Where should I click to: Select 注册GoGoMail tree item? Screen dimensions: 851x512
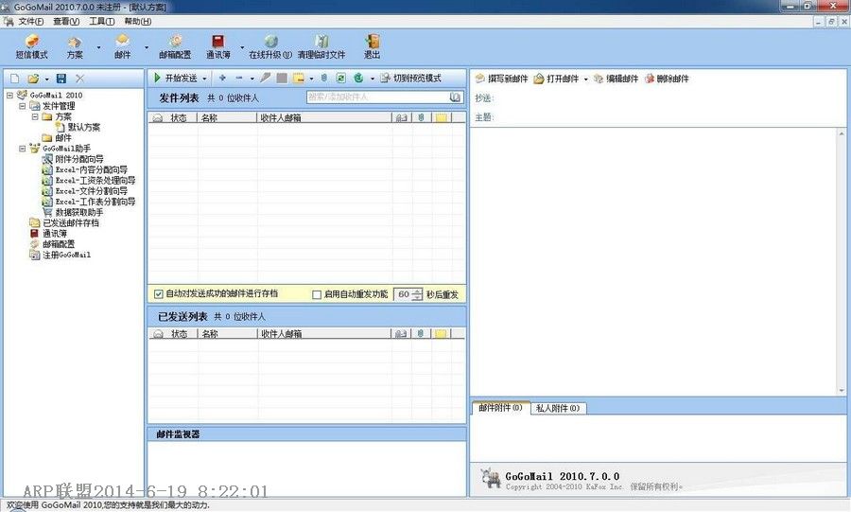[x=66, y=255]
